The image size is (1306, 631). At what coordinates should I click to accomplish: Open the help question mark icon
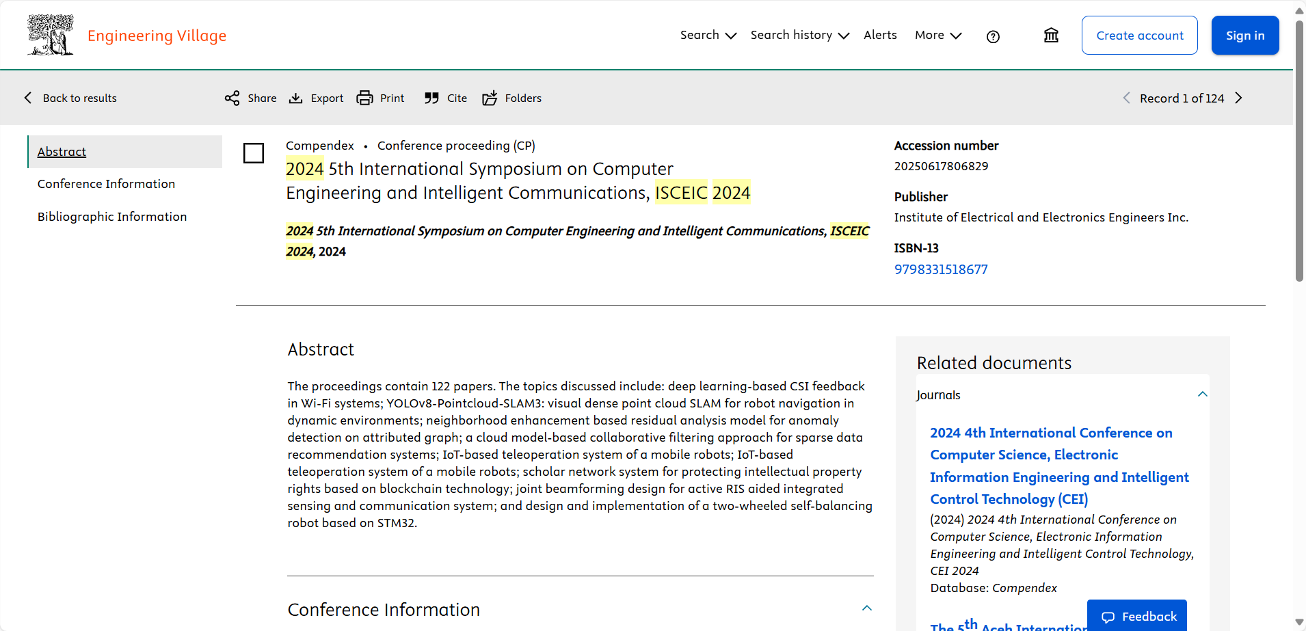click(x=993, y=37)
